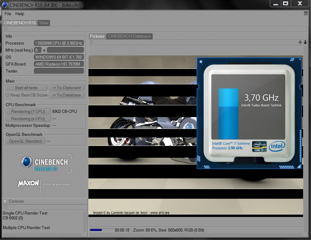Click the Tester input field

pyautogui.click(x=59, y=71)
